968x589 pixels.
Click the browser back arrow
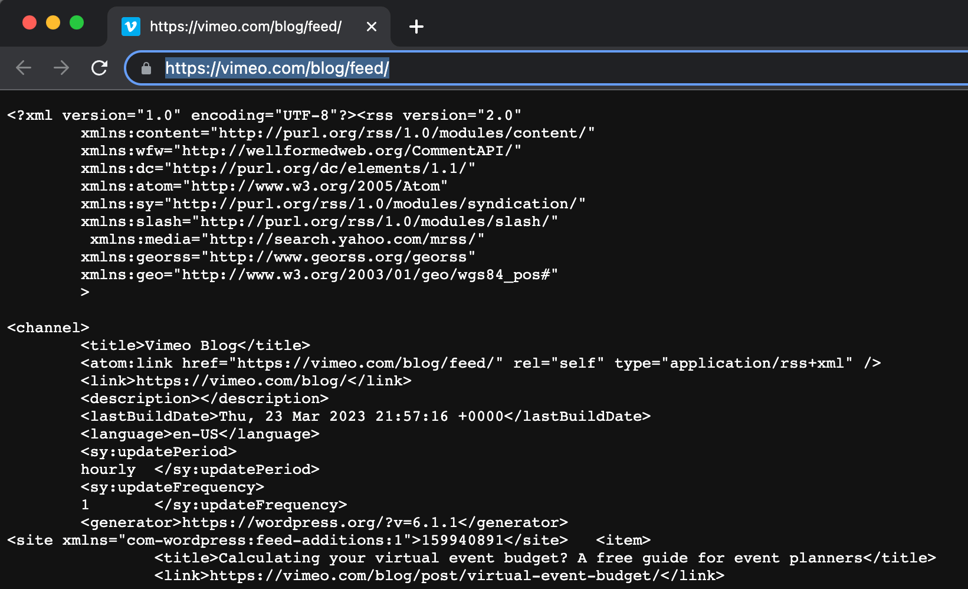click(24, 68)
